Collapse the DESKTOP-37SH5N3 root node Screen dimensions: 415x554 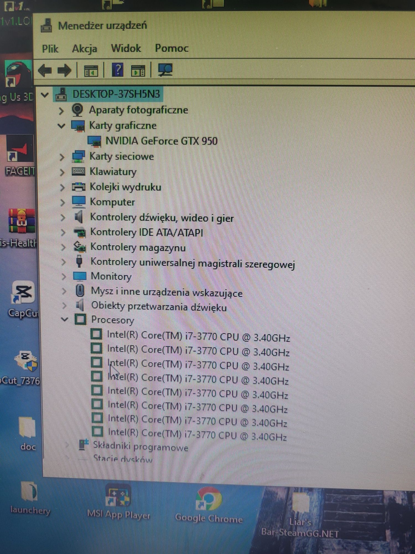(45, 95)
